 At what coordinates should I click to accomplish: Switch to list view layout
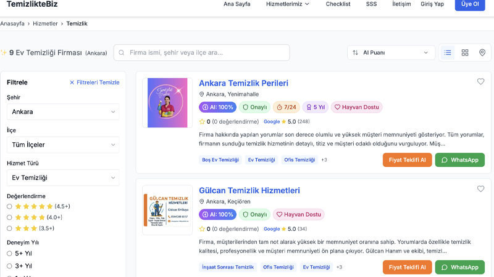click(448, 53)
